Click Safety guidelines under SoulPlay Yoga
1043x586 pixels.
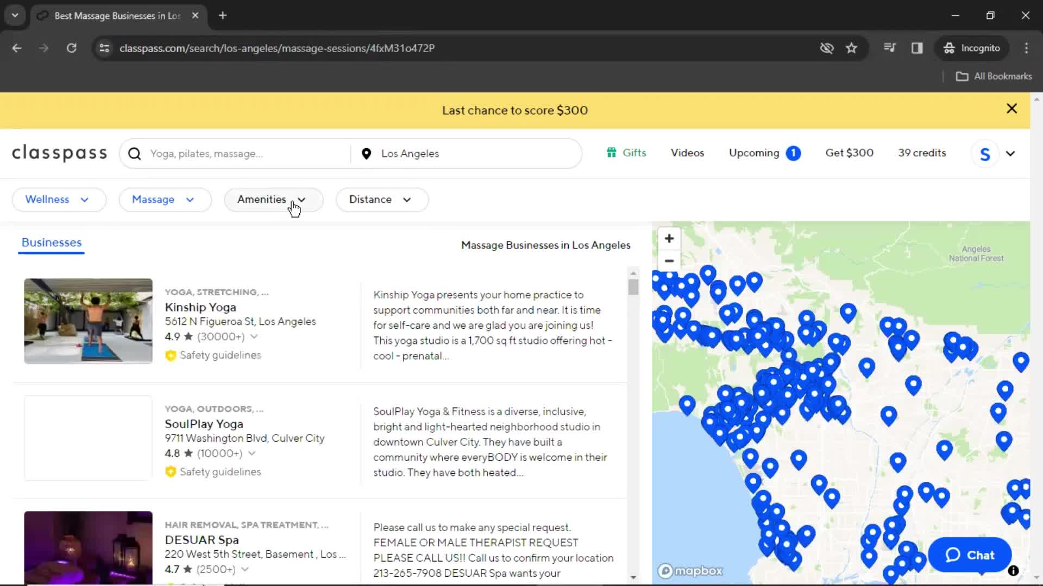click(x=220, y=472)
